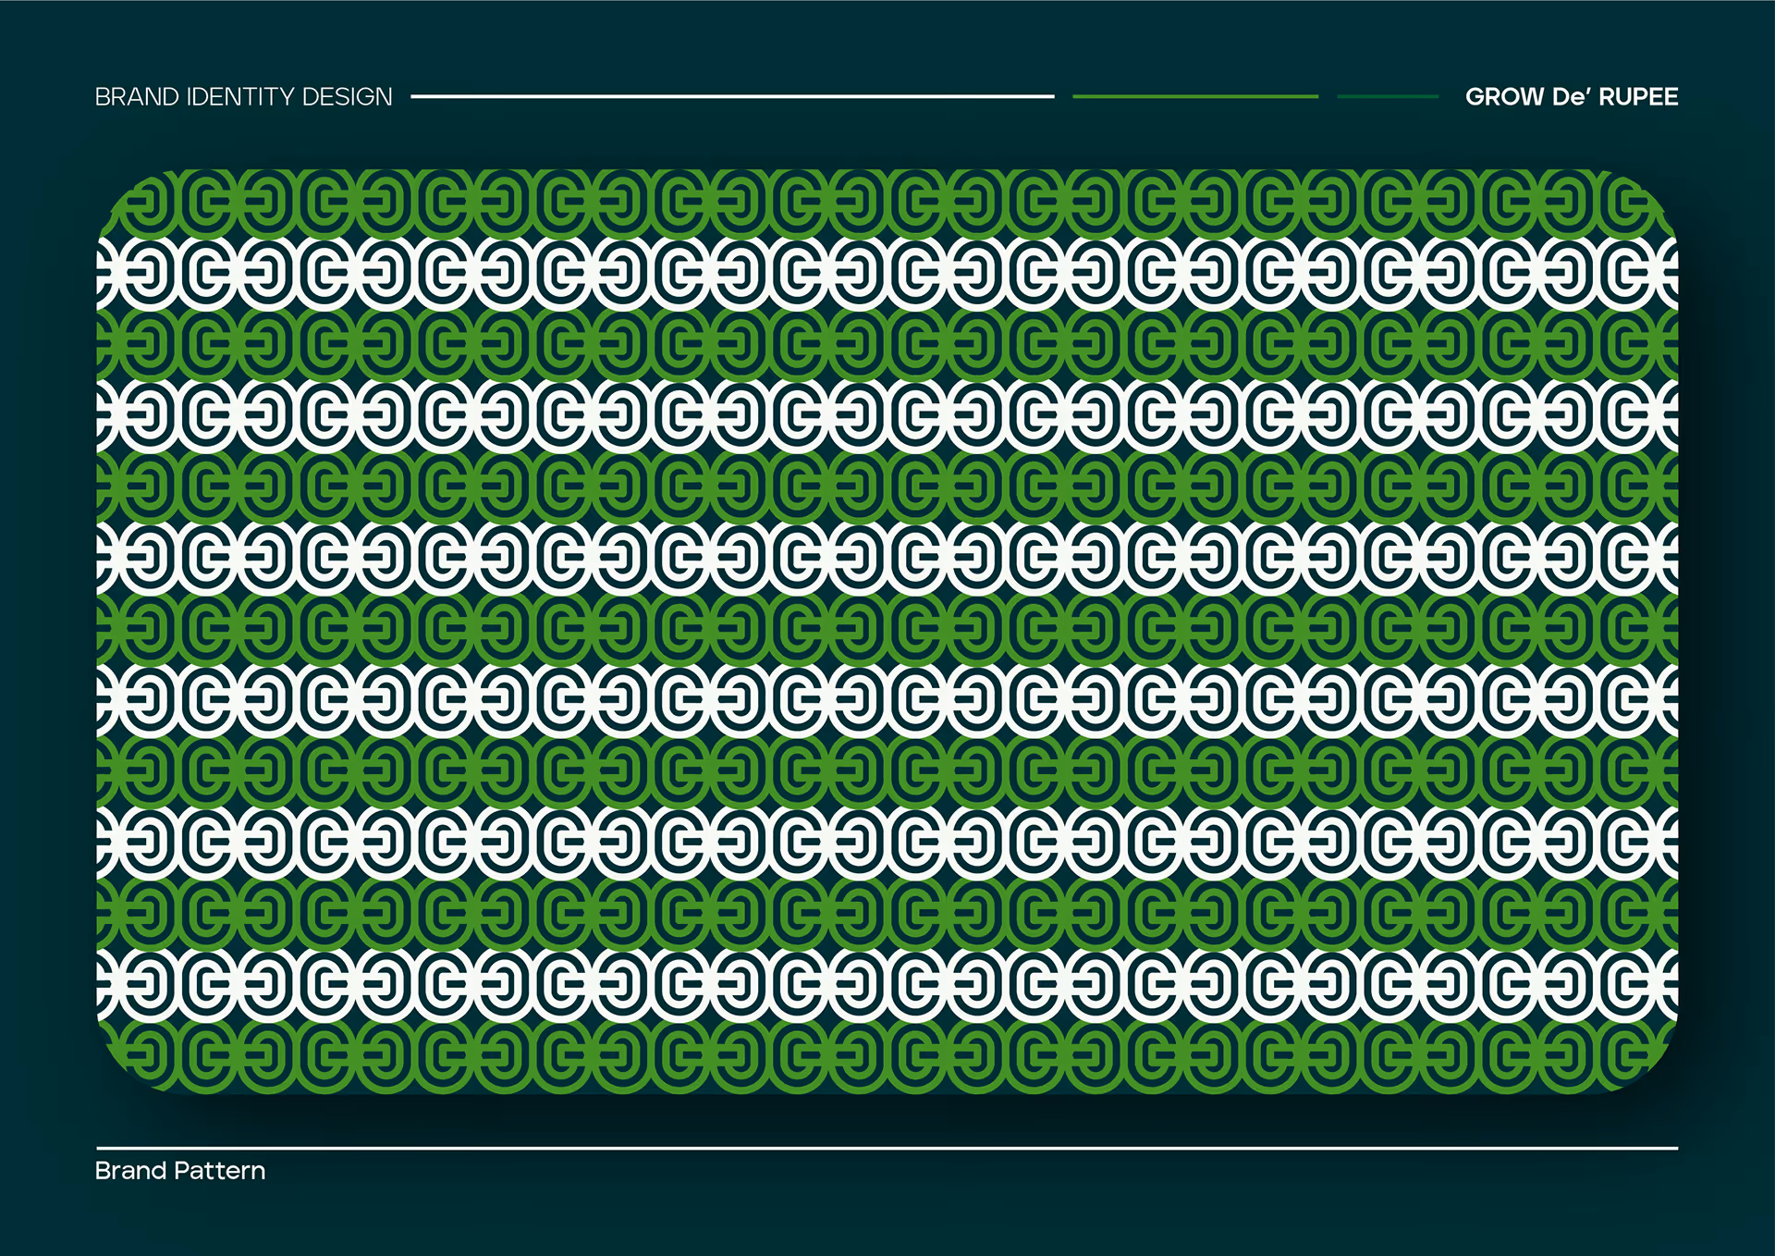The image size is (1775, 1256).
Task: Click the last white logo pattern row
Action: 886,984
